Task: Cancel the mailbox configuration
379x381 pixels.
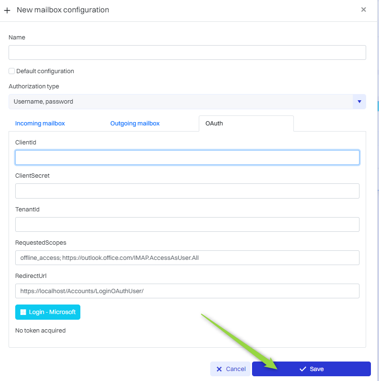Action: click(231, 369)
